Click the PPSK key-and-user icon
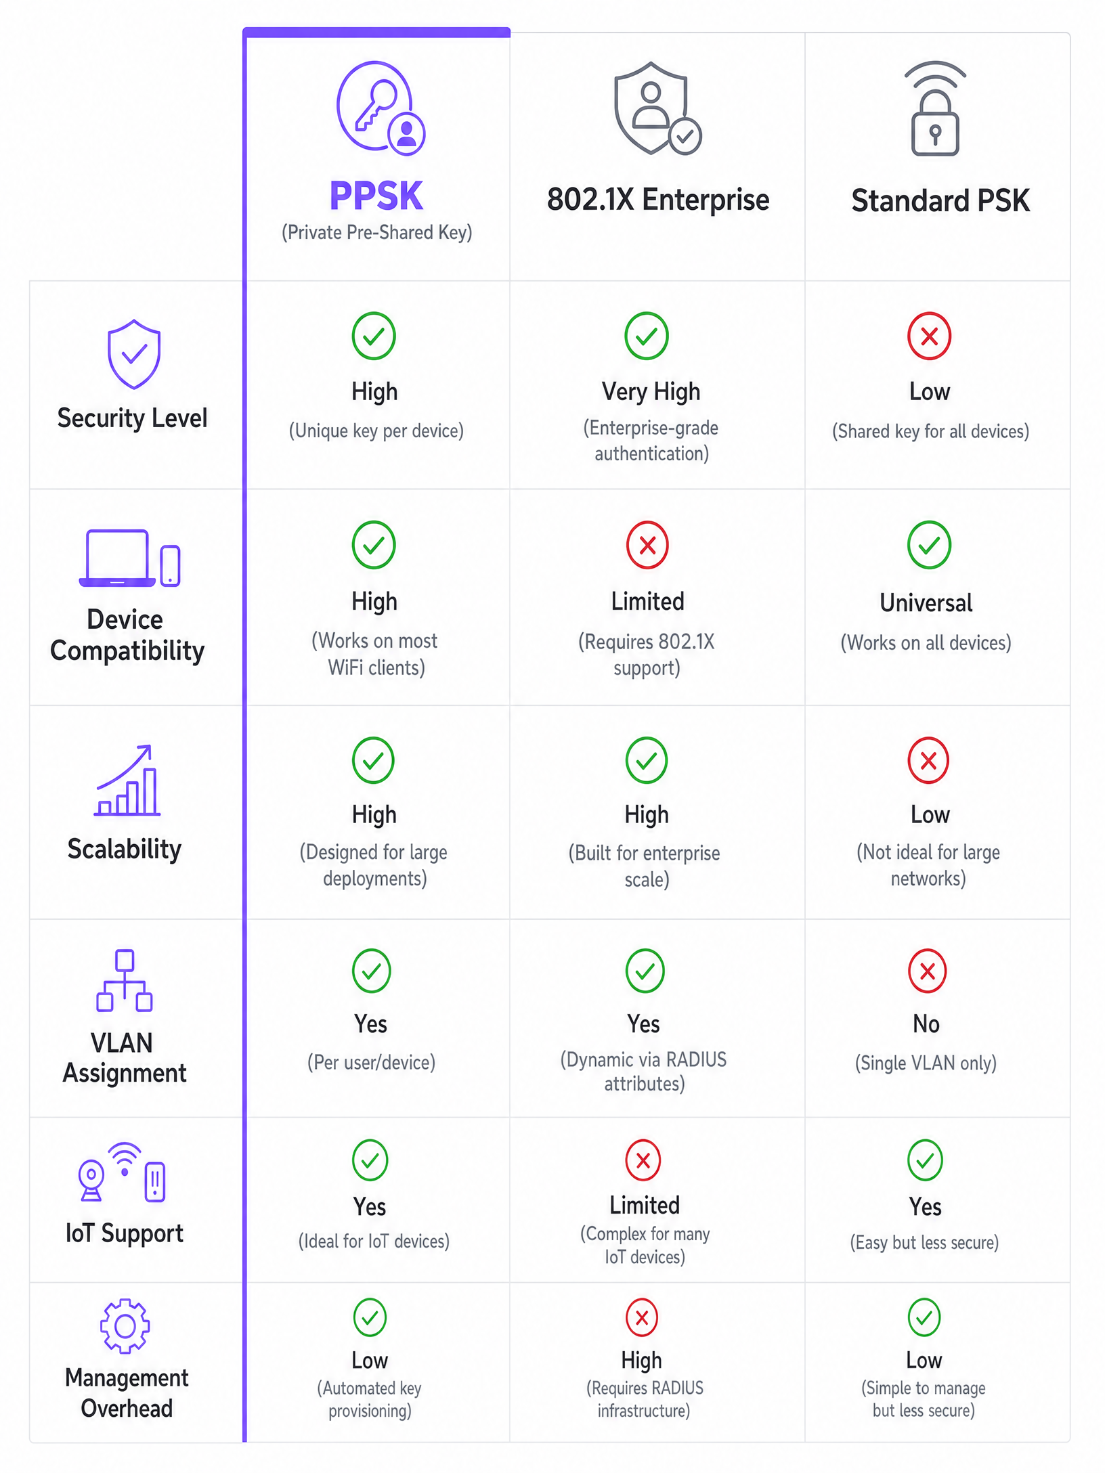Screen dimensions: 1105x1473 point(381,108)
